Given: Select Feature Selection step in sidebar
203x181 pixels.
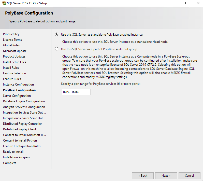Looking at the screenshot, I should pos(14,73).
